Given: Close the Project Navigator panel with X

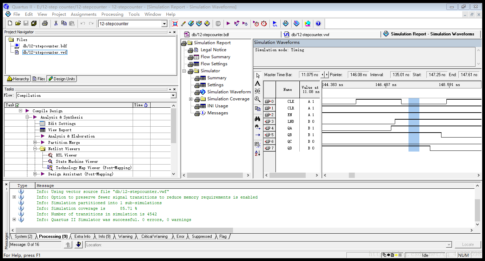Looking at the screenshot, I should 174,32.
